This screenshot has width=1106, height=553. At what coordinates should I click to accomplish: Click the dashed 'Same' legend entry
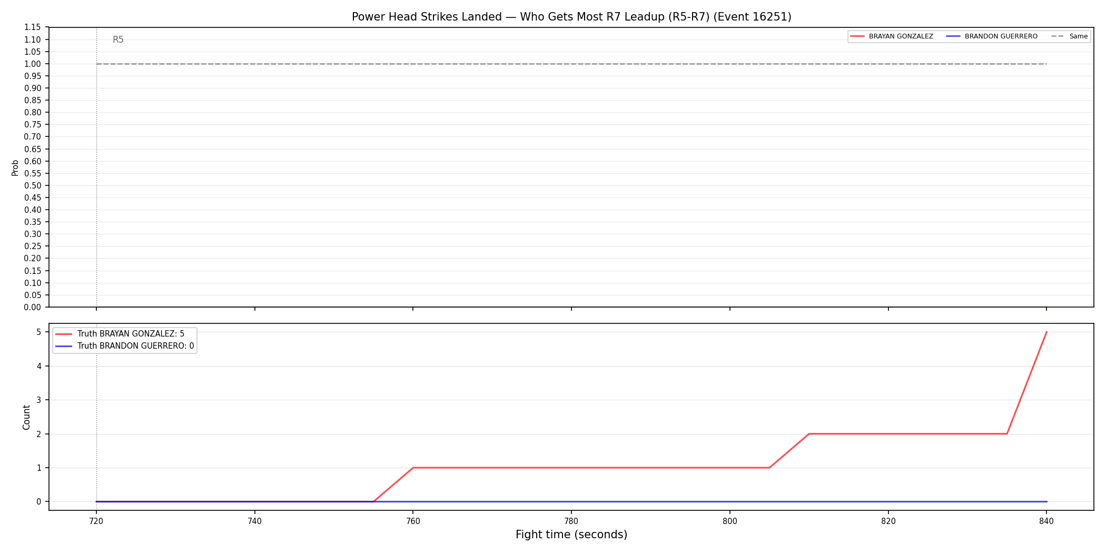[1069, 36]
